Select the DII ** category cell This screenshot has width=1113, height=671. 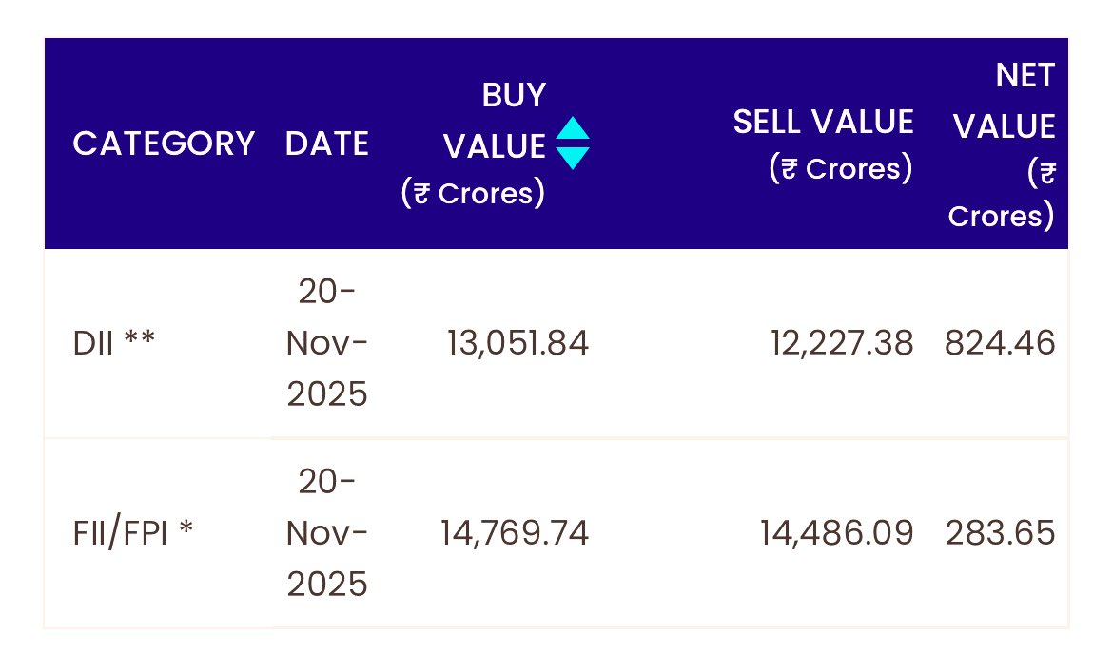[x=113, y=343]
